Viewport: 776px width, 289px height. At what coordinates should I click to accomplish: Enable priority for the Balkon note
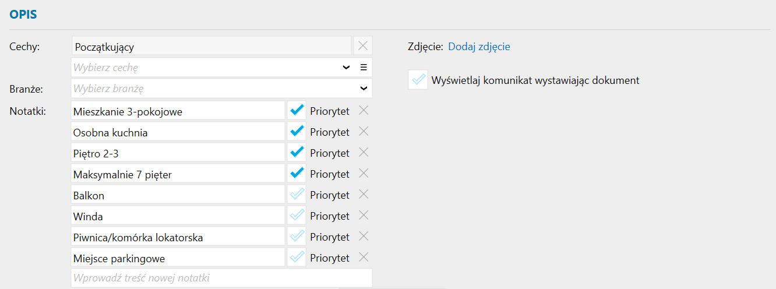pyautogui.click(x=297, y=195)
